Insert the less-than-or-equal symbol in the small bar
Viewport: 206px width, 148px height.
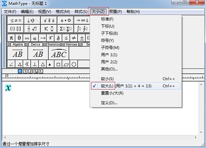(x=66, y=38)
